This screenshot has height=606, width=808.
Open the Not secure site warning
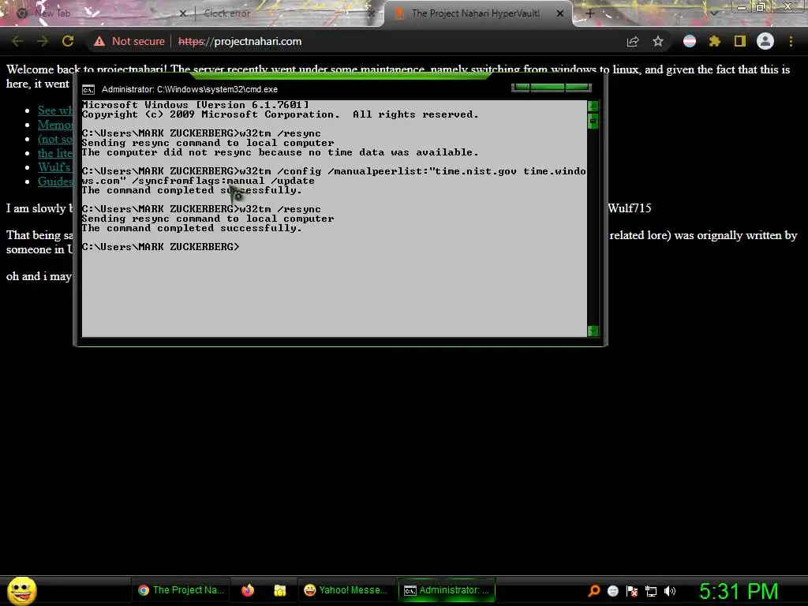point(129,41)
